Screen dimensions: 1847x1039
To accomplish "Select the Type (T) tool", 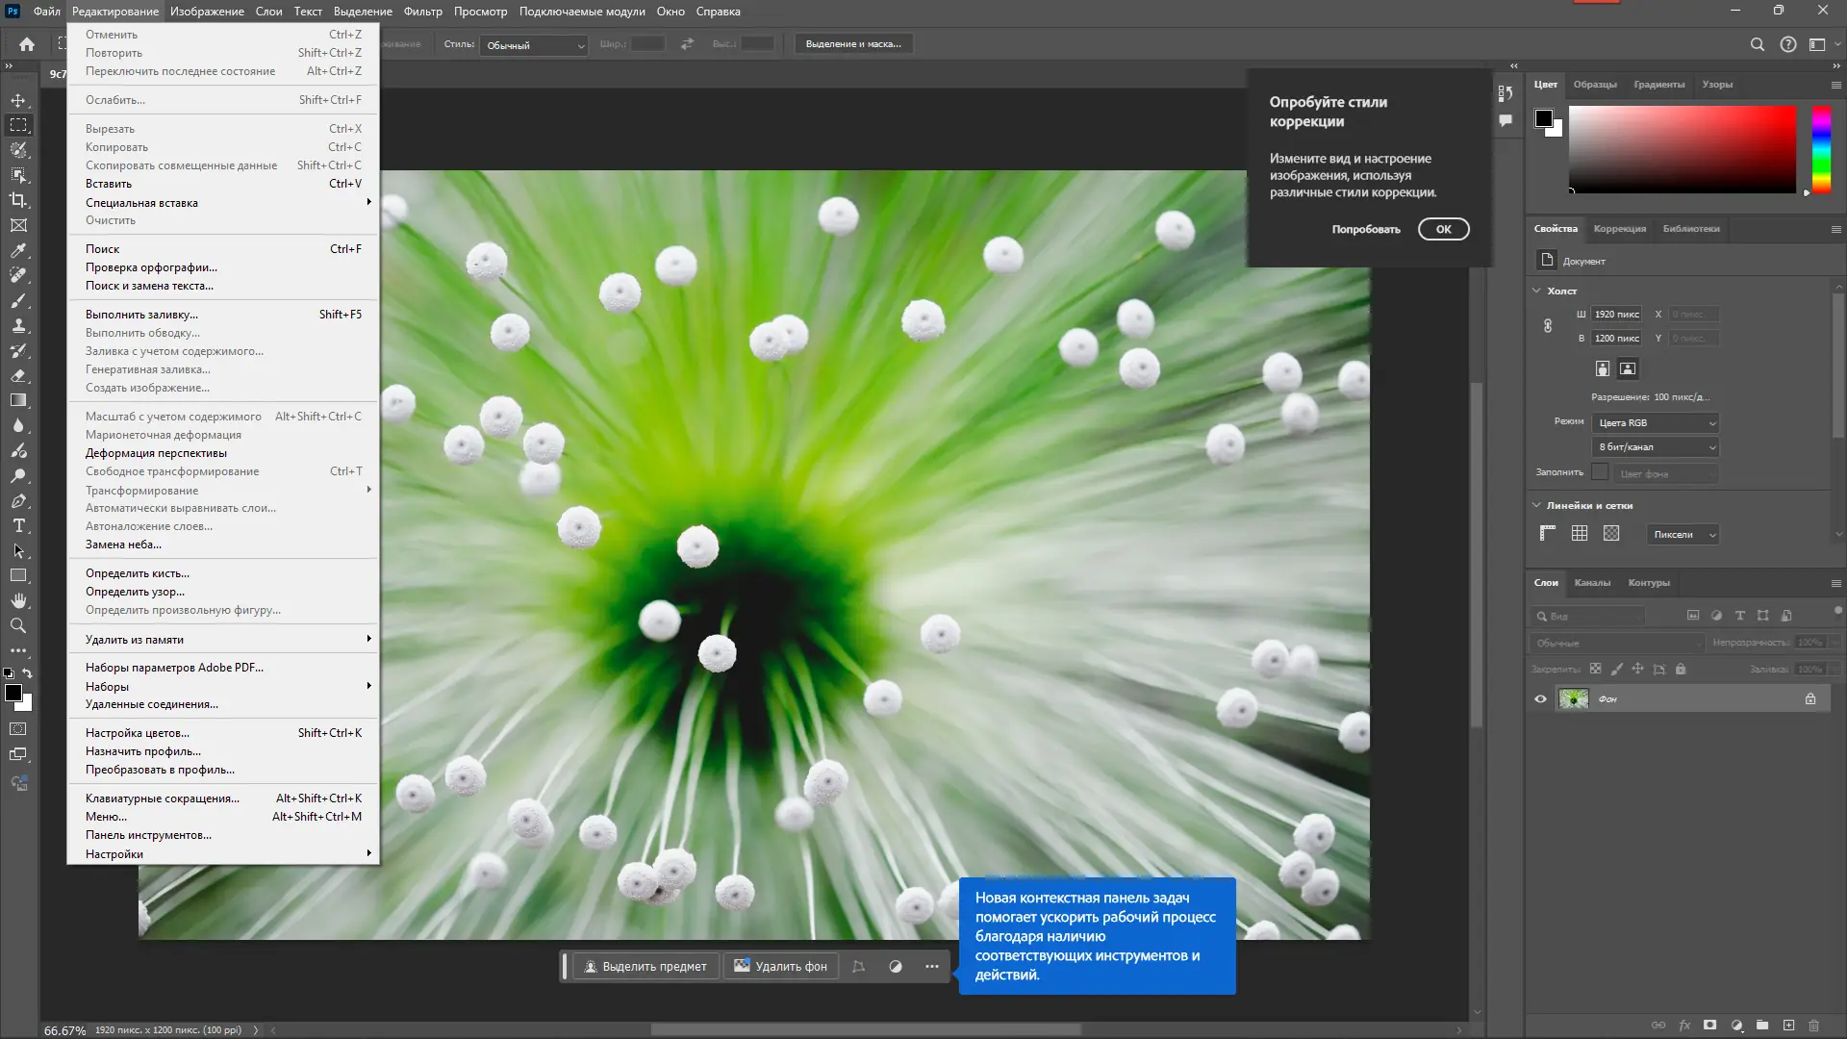I will (x=18, y=526).
